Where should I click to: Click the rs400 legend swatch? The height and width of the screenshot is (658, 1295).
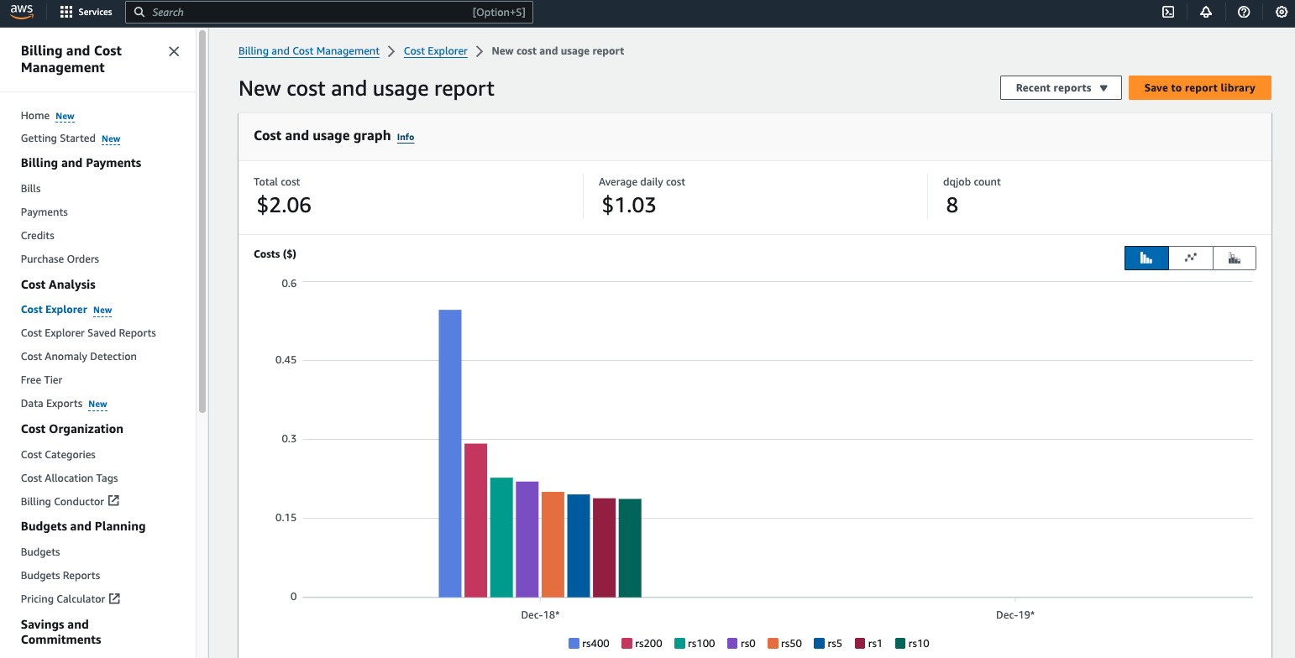click(574, 644)
